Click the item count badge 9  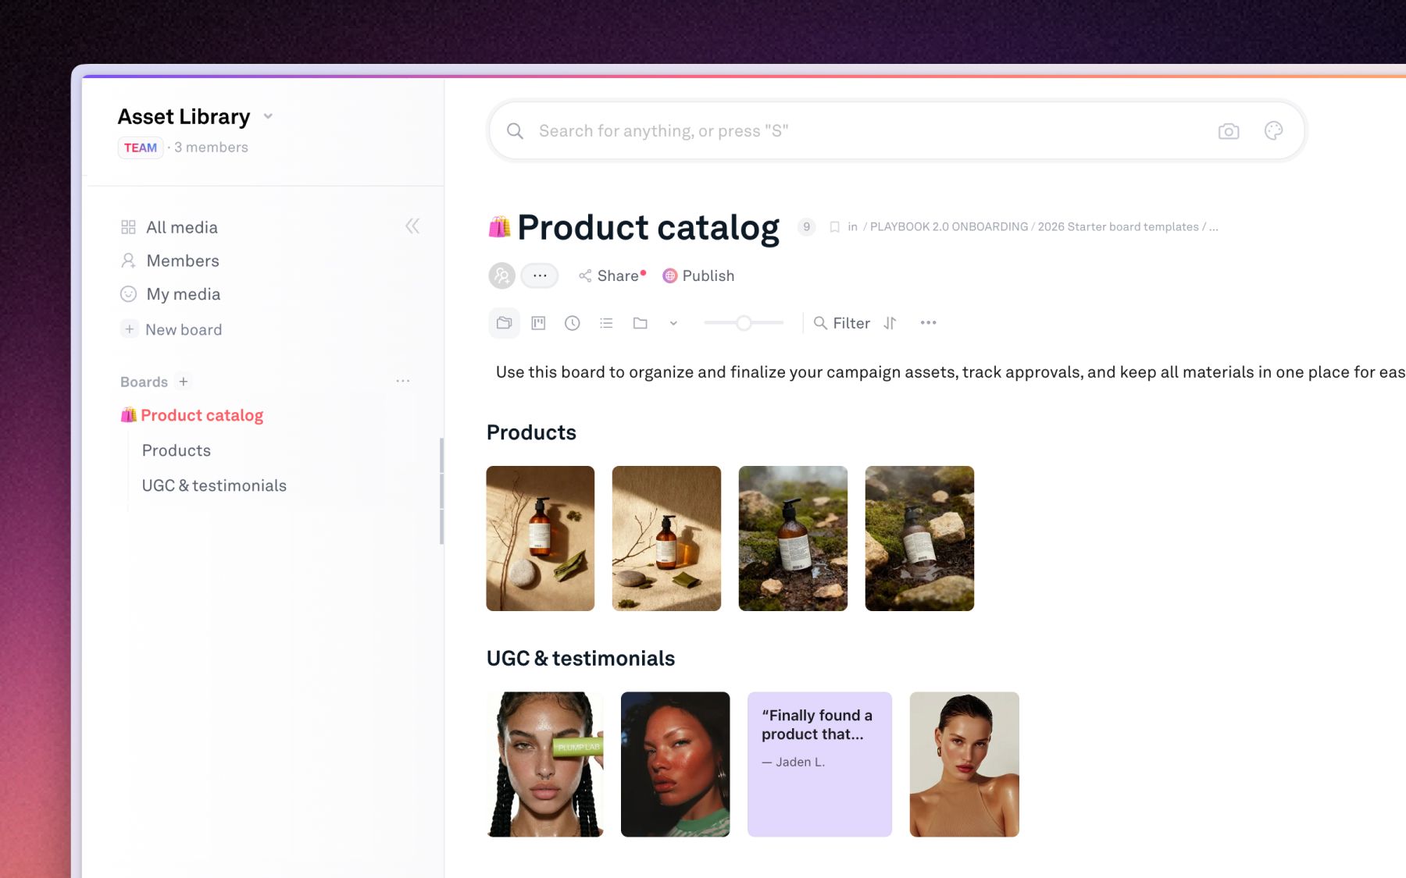[806, 227]
